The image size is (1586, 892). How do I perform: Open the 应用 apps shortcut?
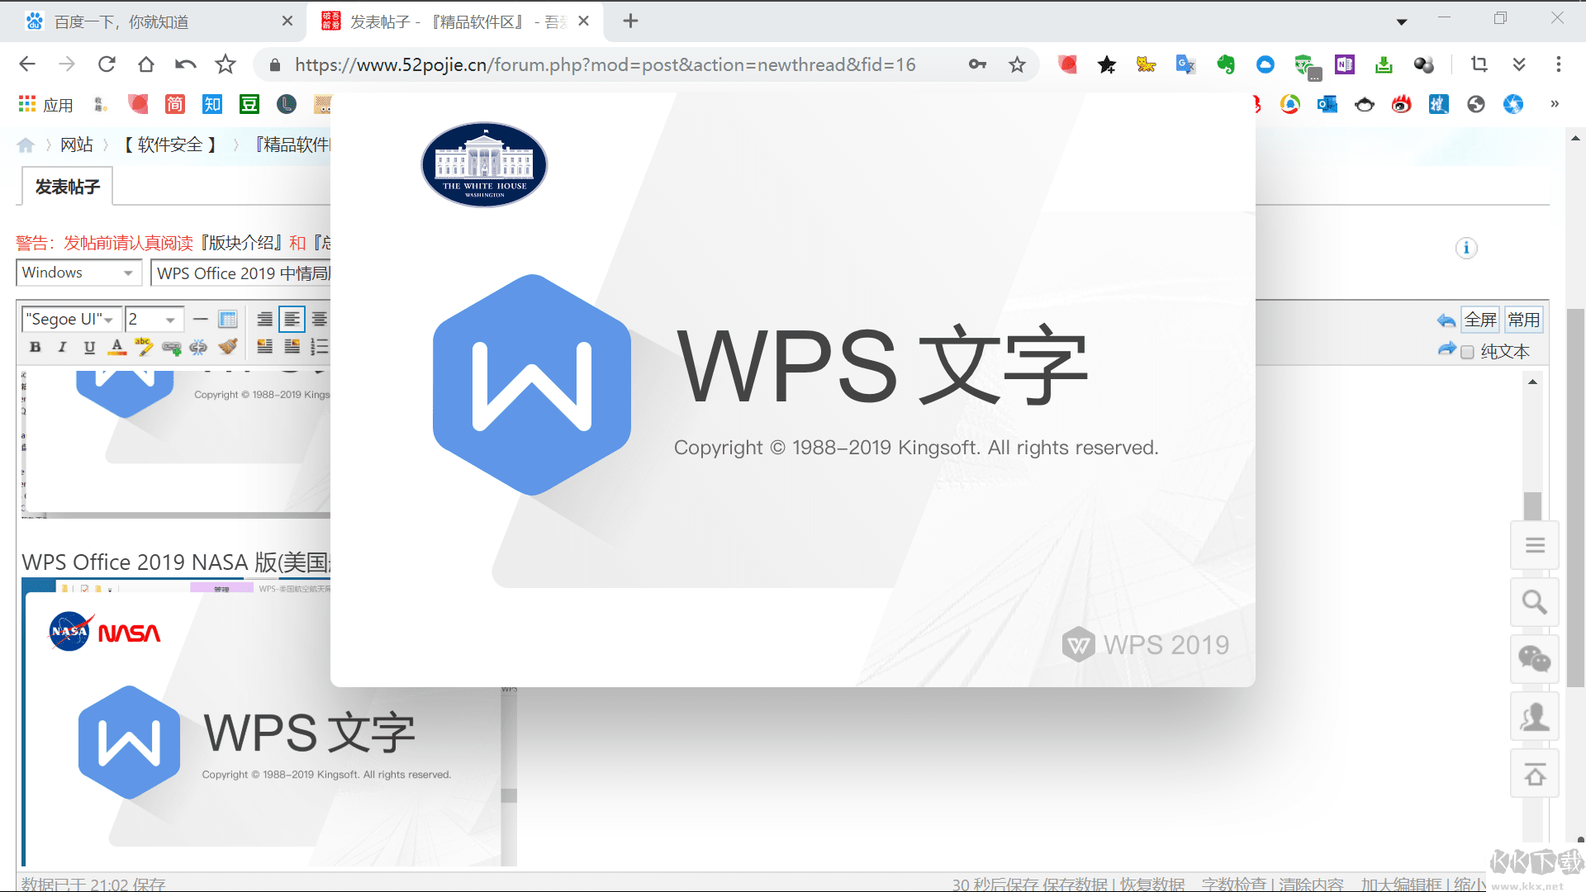(46, 105)
